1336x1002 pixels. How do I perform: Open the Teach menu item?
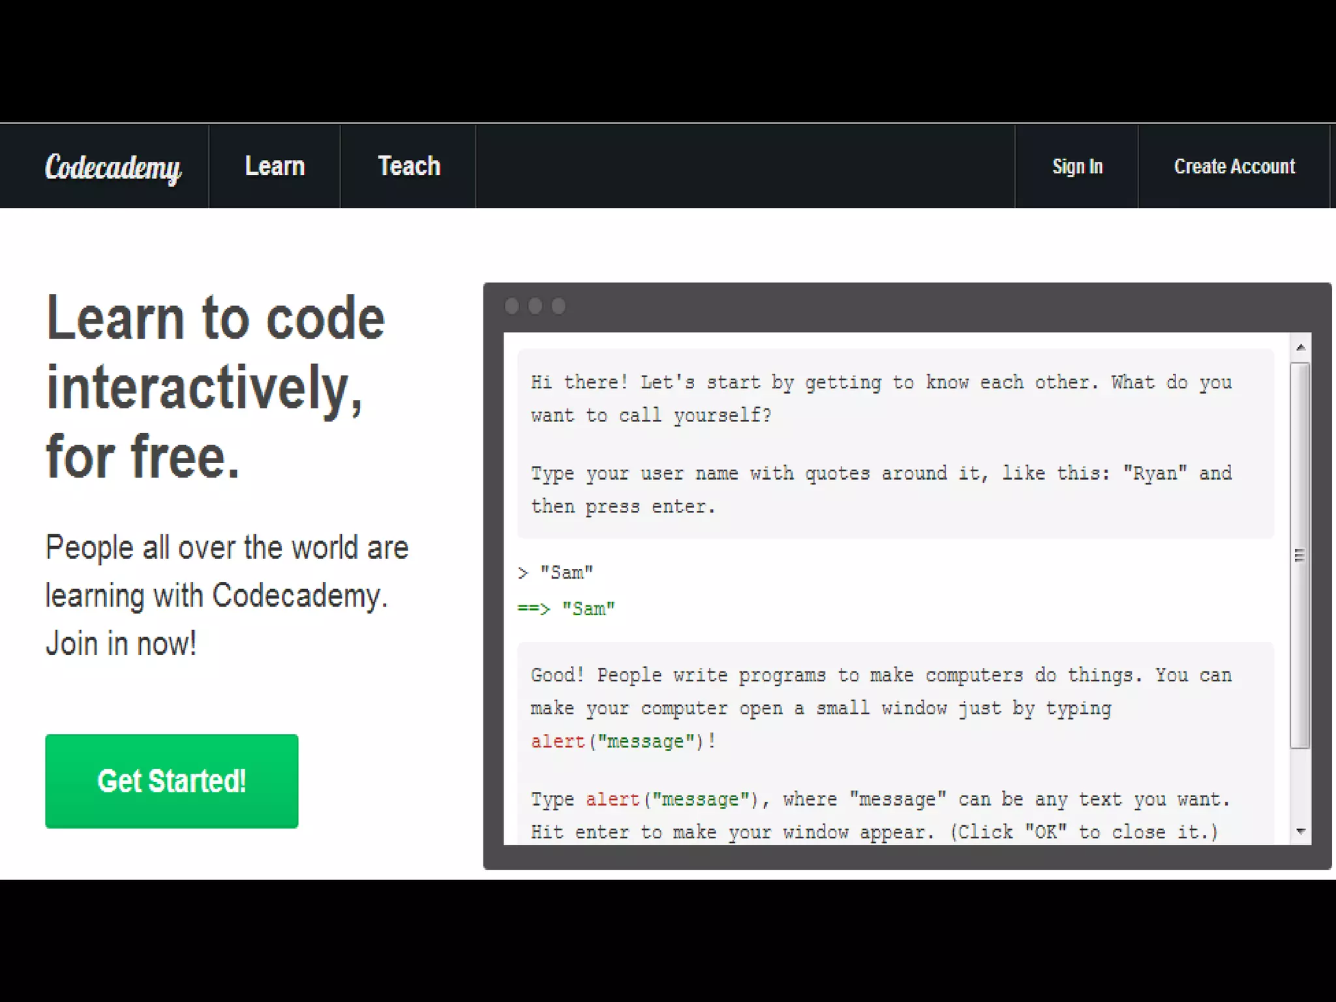pos(409,166)
